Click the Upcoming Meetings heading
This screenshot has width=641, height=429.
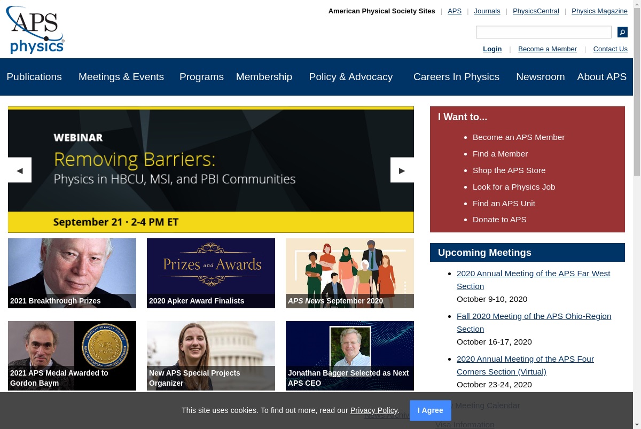pos(484,253)
